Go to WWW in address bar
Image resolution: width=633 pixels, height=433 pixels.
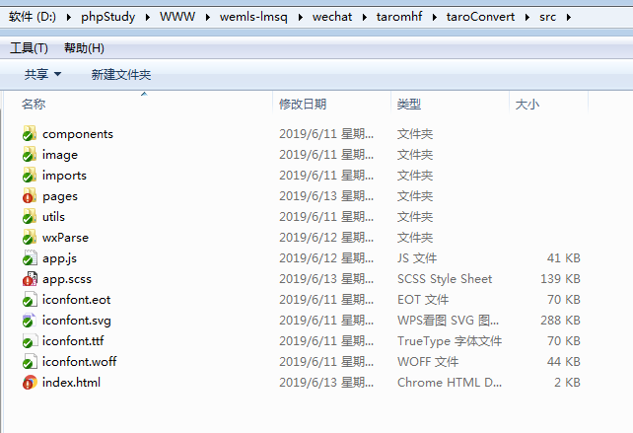[177, 17]
